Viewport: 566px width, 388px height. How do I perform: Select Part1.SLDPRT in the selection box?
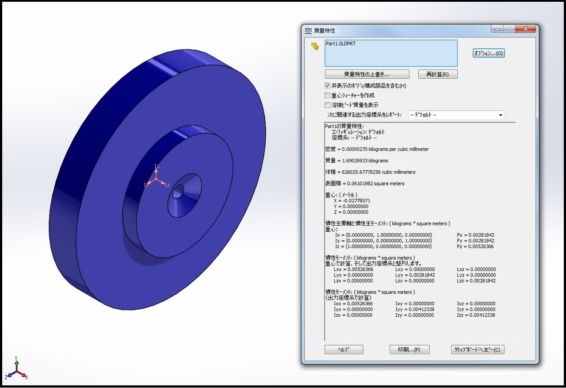tap(340, 44)
